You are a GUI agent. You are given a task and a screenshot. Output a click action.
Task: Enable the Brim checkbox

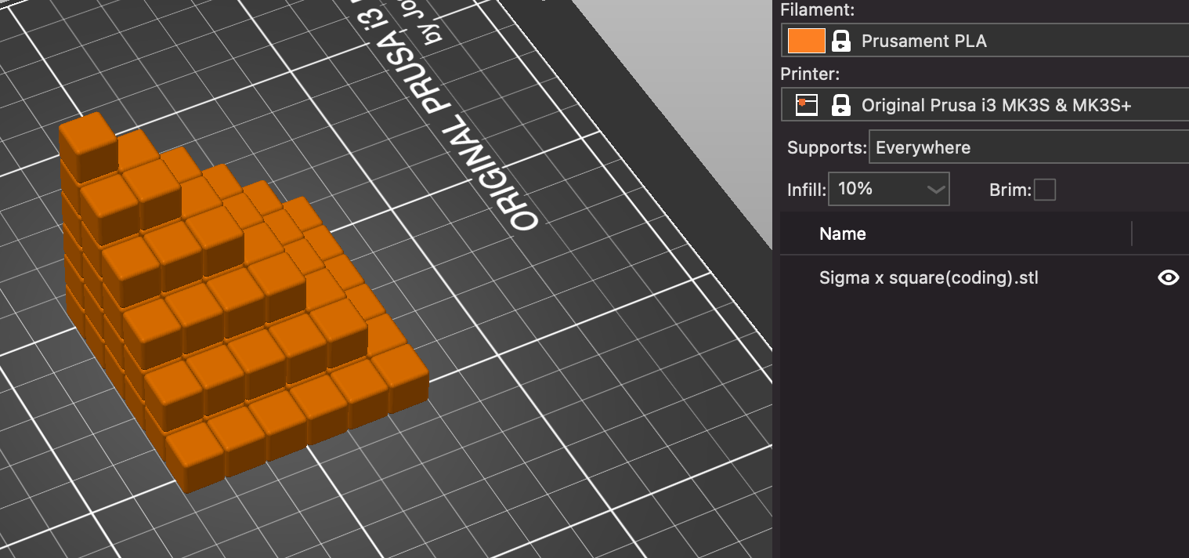[1045, 190]
